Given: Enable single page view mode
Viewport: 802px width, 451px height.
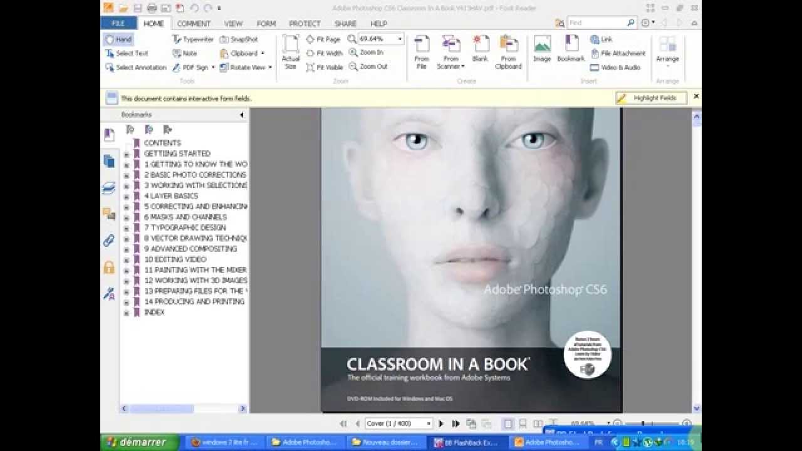Looking at the screenshot, I should pos(508,424).
